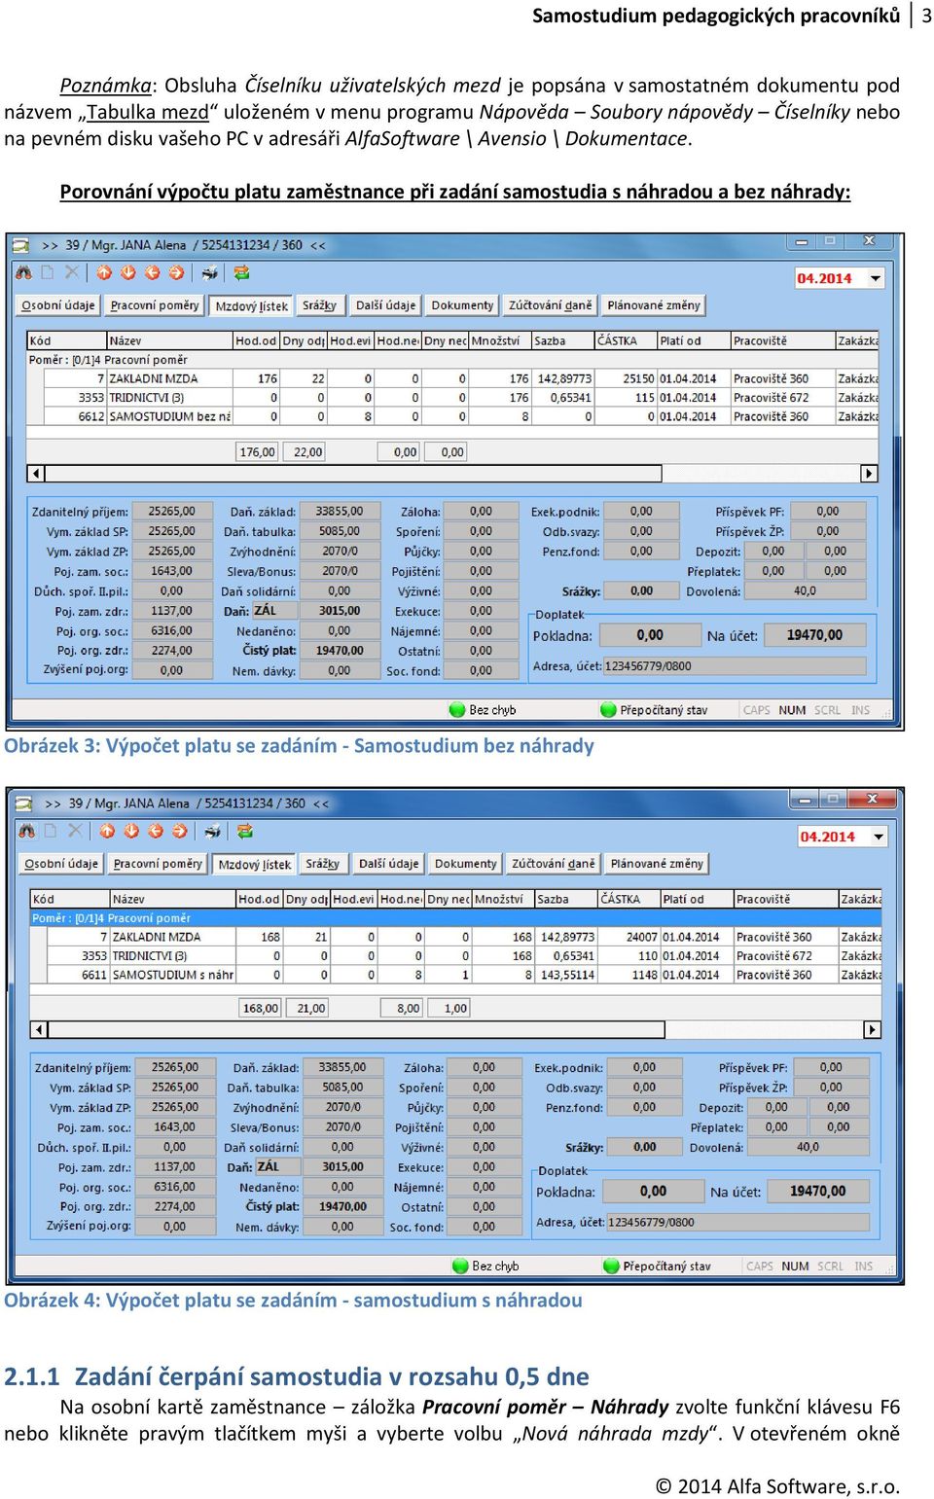Image resolution: width=934 pixels, height=1499 pixels.
Task: Click the grey X delete icon in the Obrázek 4 window
Action: 75,831
